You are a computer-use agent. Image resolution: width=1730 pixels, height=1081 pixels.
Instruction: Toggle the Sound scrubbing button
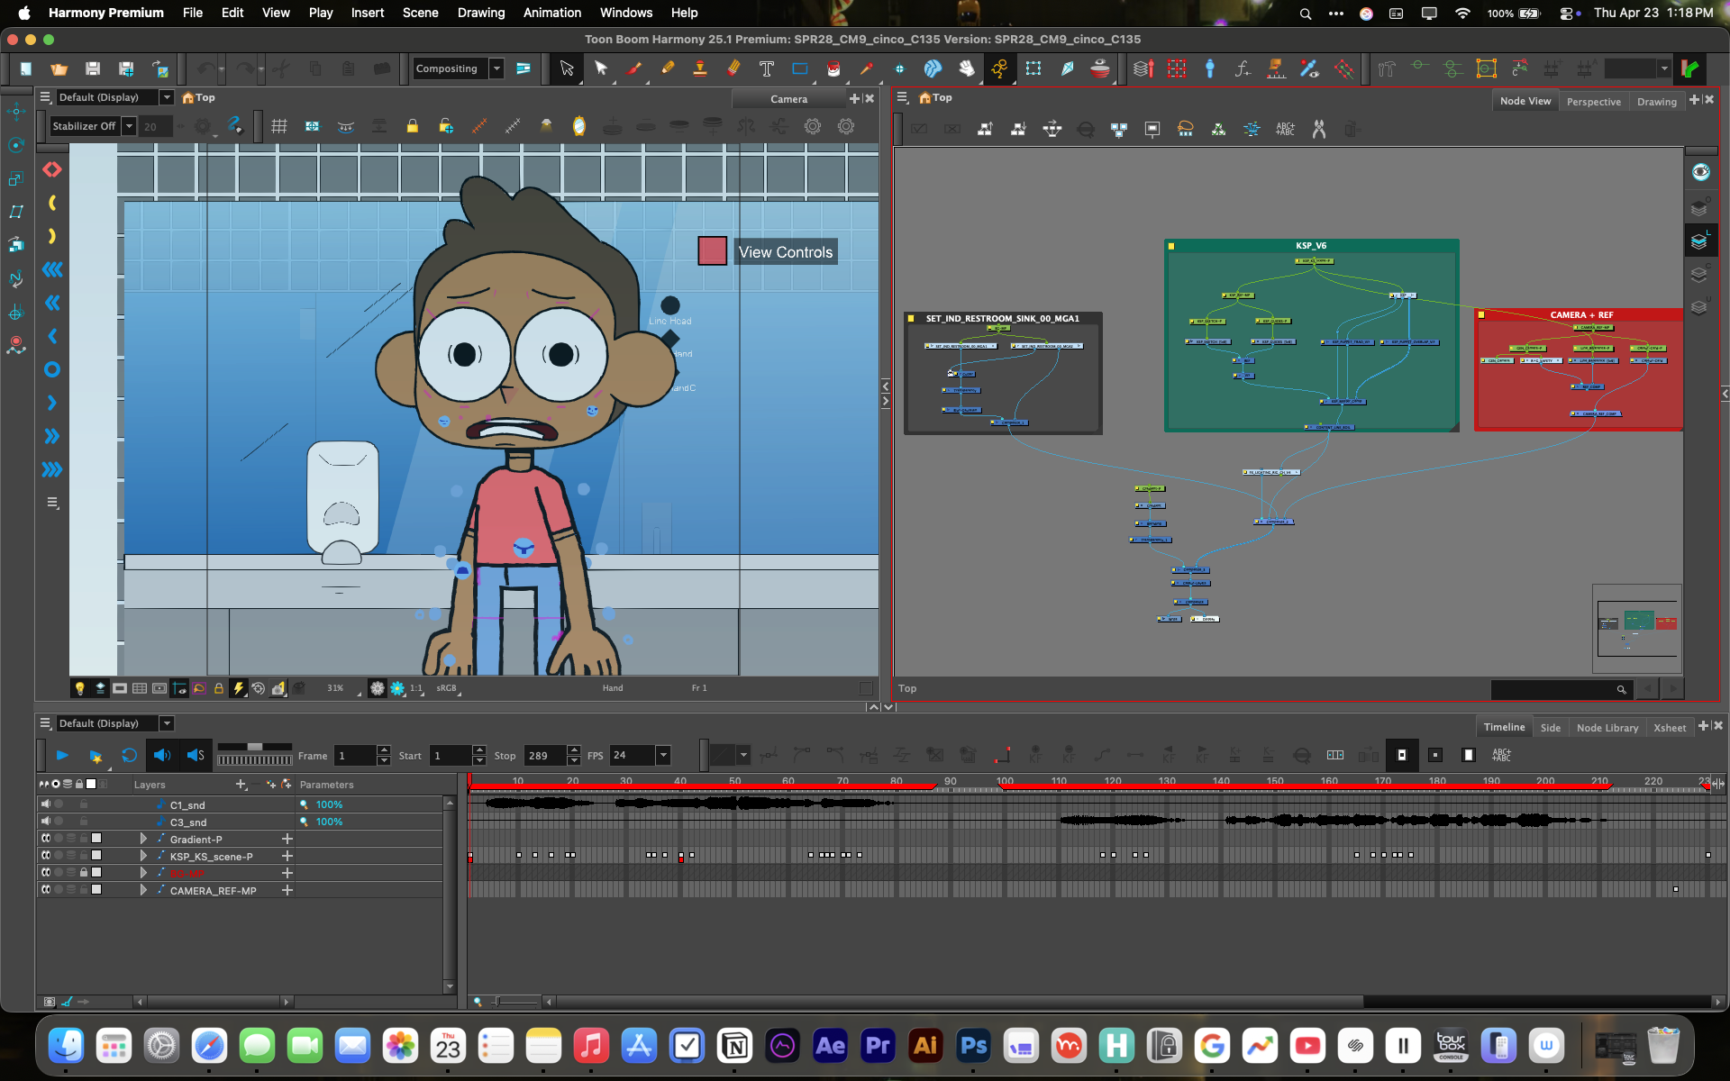(x=196, y=756)
